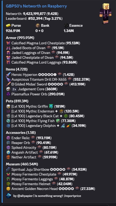
Task: Click the Auspicious Titanium Drill icon
Action: click(8, 79)
